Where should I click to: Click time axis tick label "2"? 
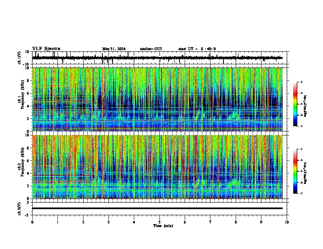(x=83, y=222)
